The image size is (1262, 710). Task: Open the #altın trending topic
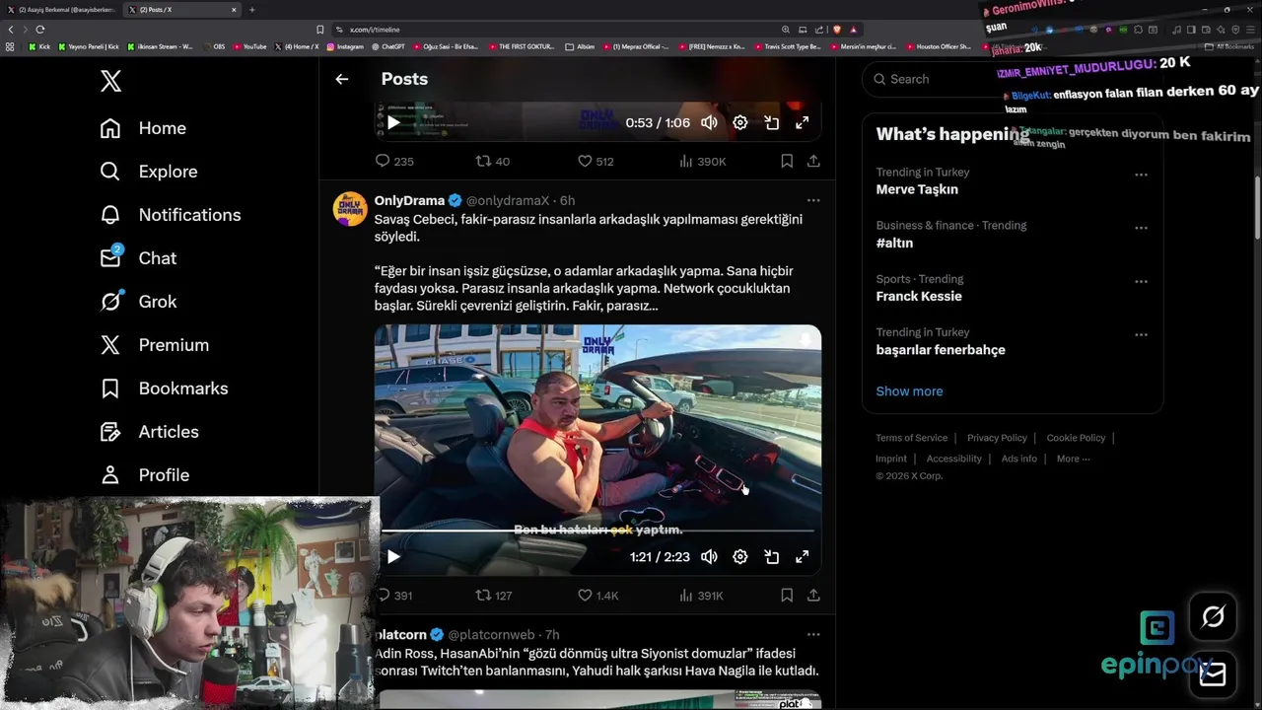894,243
